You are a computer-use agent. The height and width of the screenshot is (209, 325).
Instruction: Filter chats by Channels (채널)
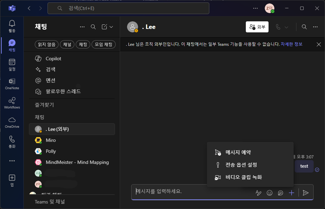pos(67,44)
